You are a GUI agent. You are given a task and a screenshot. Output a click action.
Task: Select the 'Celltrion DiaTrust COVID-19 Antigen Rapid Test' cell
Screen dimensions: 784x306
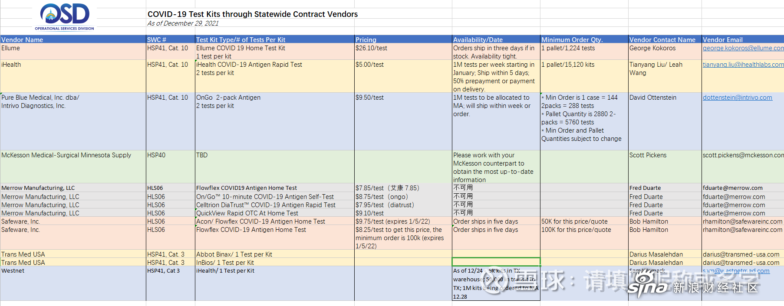point(275,205)
